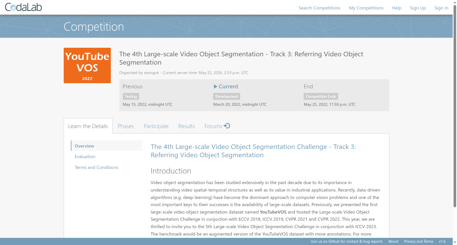
Task: Click the Development phase badge
Action: pyautogui.click(x=227, y=96)
